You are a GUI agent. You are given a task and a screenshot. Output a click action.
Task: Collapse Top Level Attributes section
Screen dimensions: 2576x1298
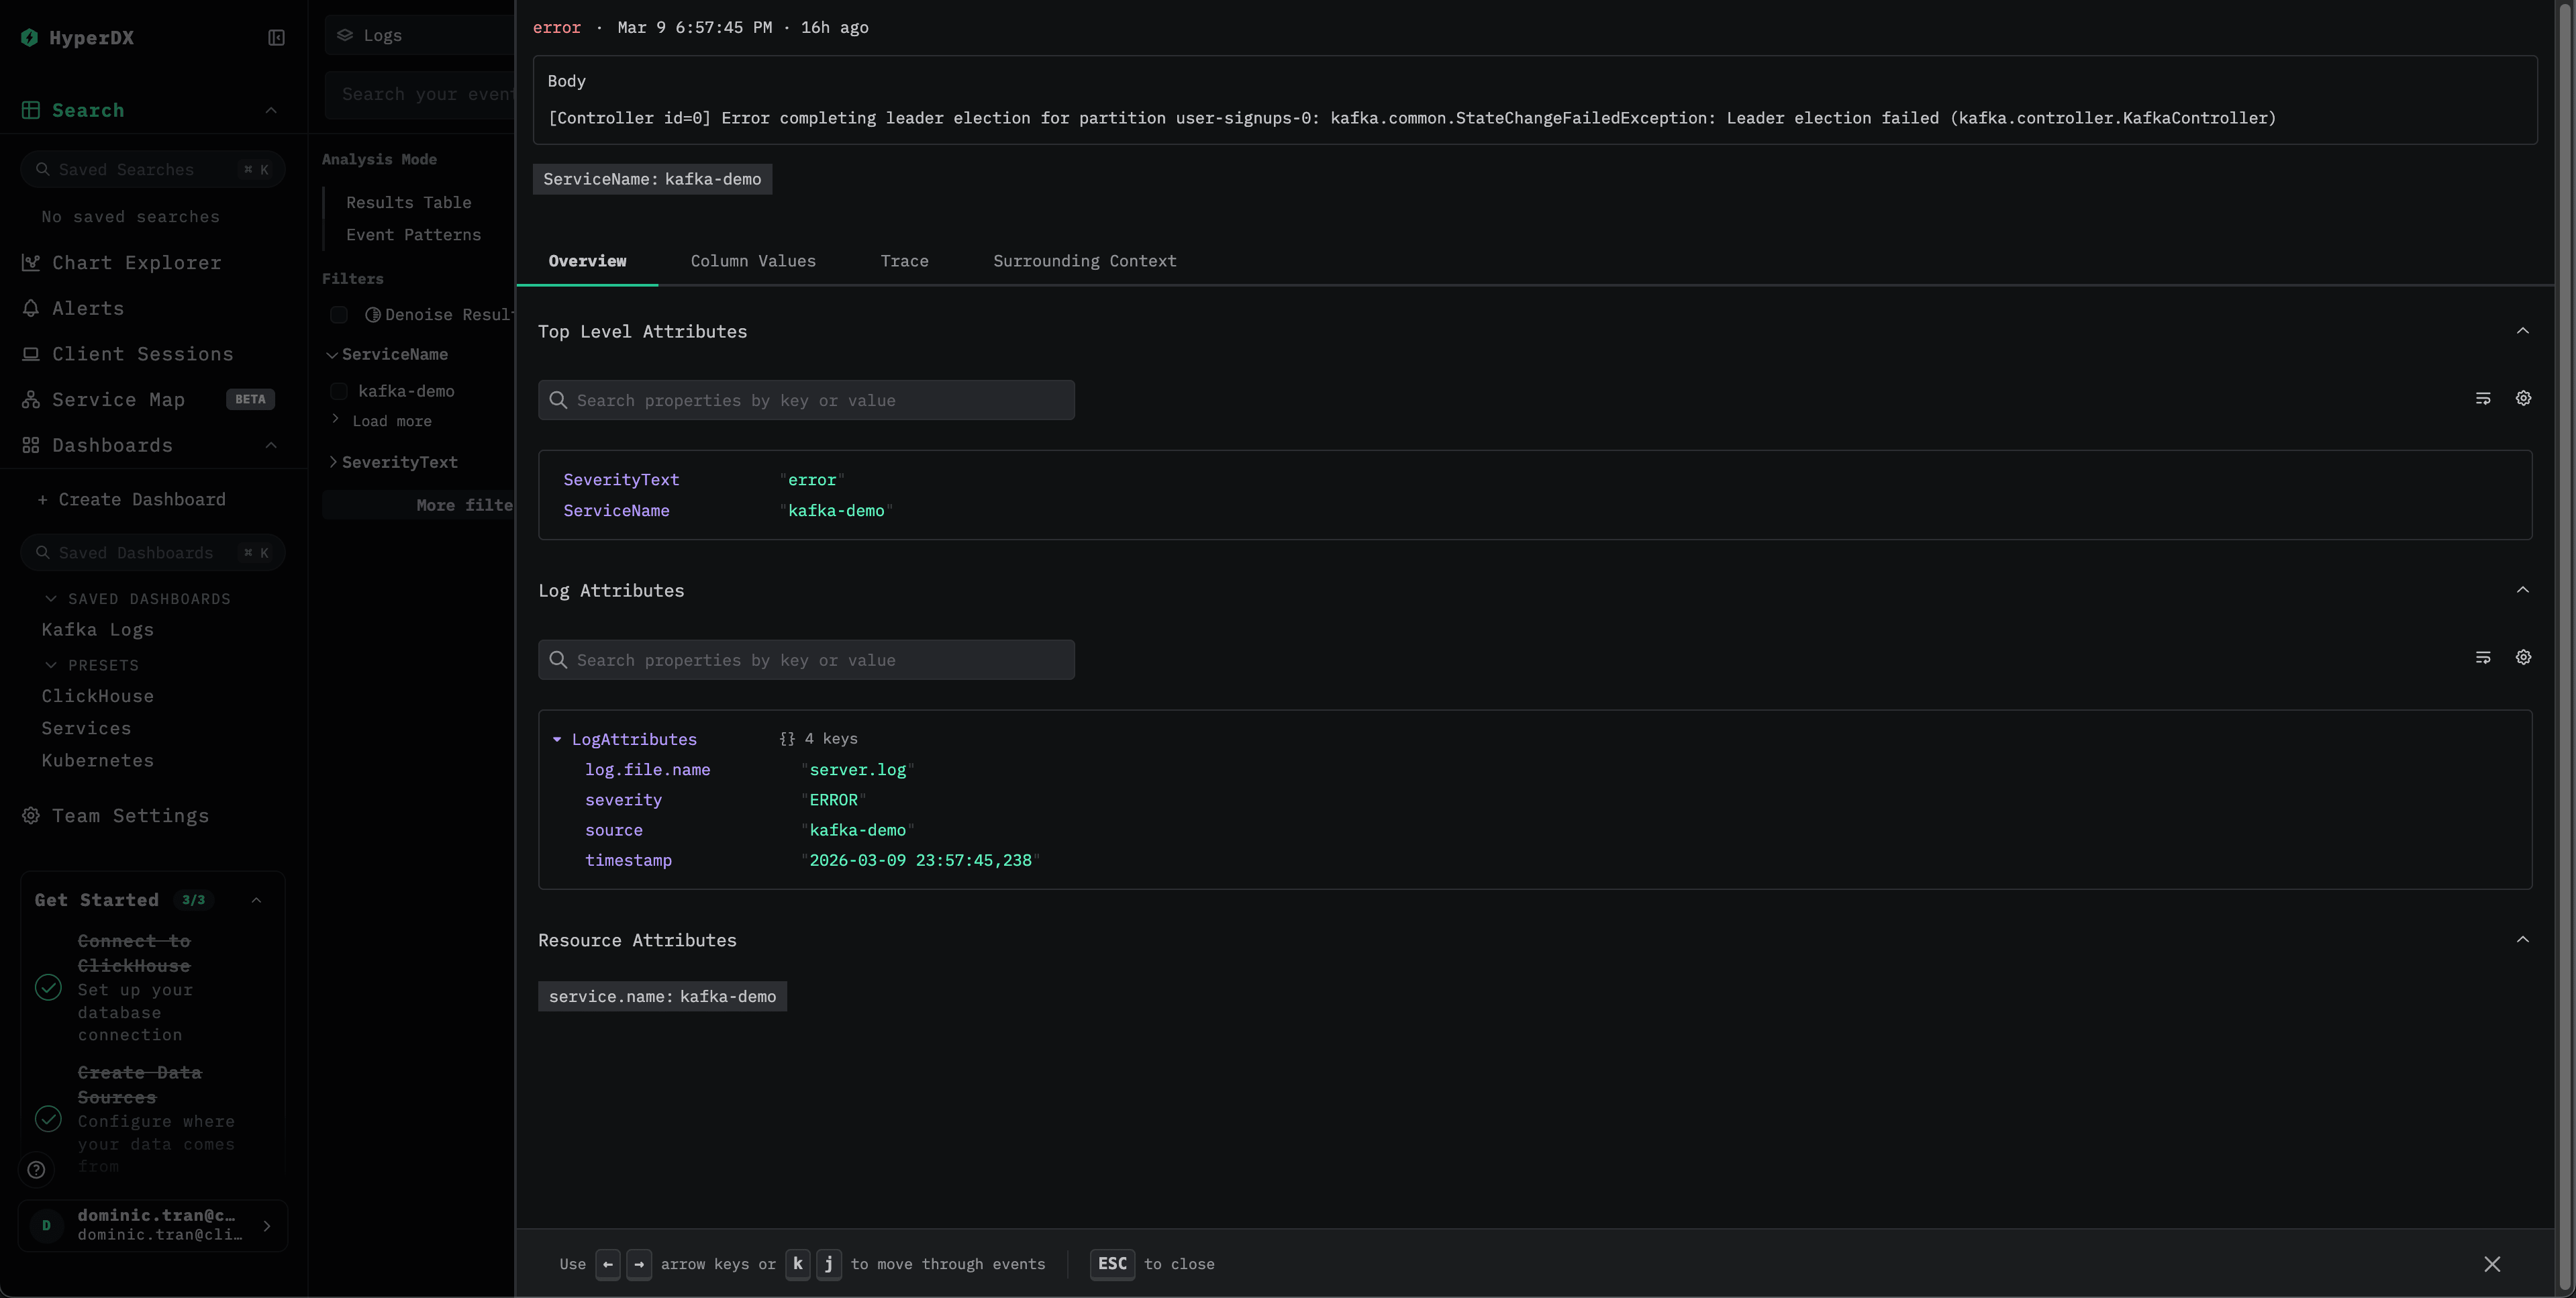(x=2523, y=331)
